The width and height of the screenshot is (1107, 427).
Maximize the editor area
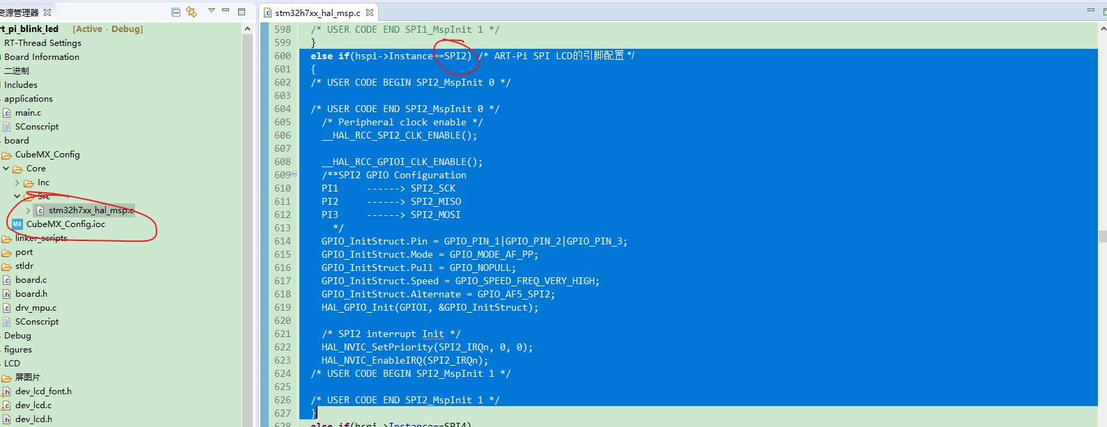(1105, 11)
